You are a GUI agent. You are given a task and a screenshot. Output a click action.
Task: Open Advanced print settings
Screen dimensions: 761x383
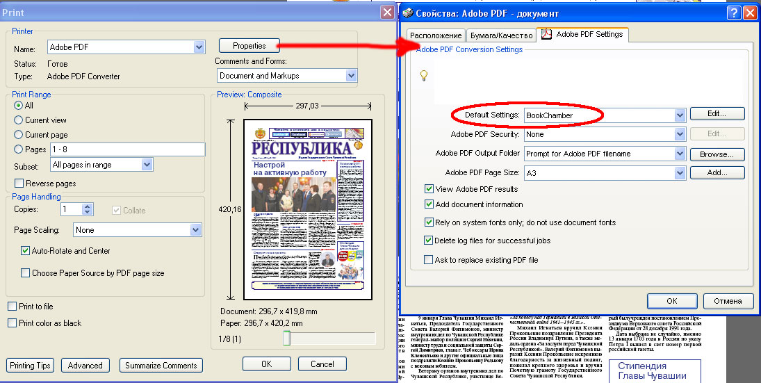[x=85, y=366]
